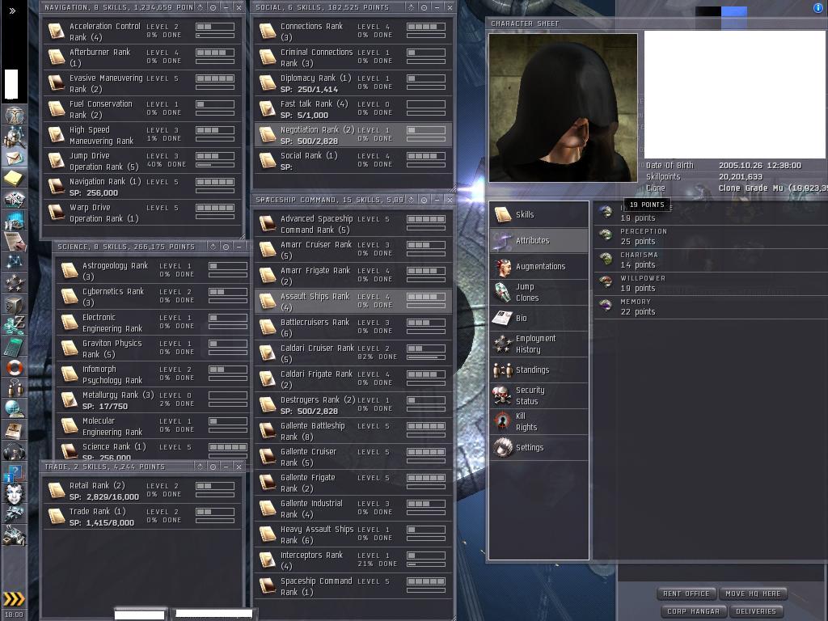
Task: Click Interceptors 21% training progress bar
Action: (425, 564)
